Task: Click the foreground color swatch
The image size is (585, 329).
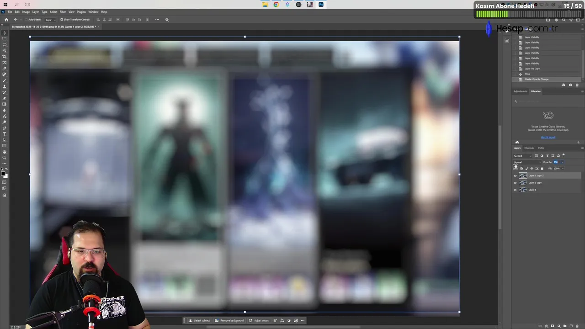Action: pyautogui.click(x=3, y=174)
